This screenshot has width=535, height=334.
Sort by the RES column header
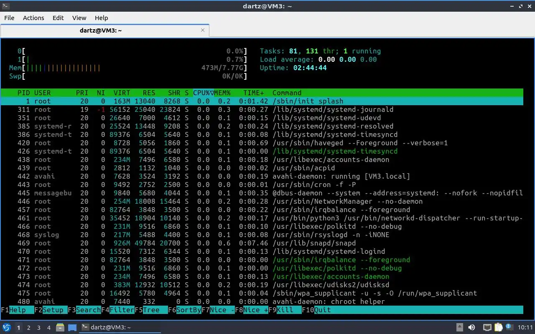coord(149,93)
